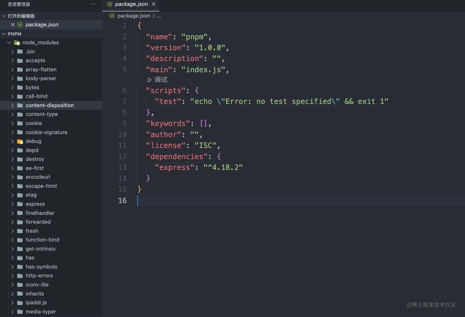465x317 pixels.
Task: Click the node_modules folder icon
Action: click(x=17, y=43)
